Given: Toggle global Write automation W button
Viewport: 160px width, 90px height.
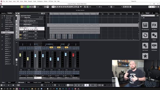Looking at the screenshot, I should (30, 7).
